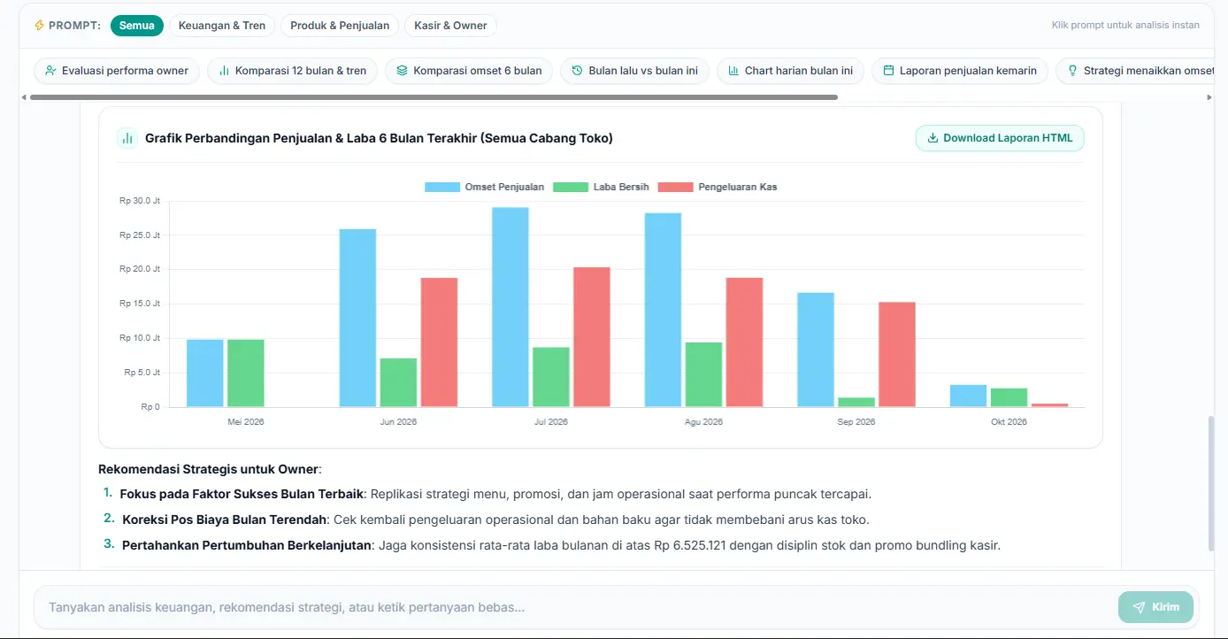Image resolution: width=1228 pixels, height=639 pixels.
Task: Switch to the Keuangan & Tren tab
Action: pos(222,26)
